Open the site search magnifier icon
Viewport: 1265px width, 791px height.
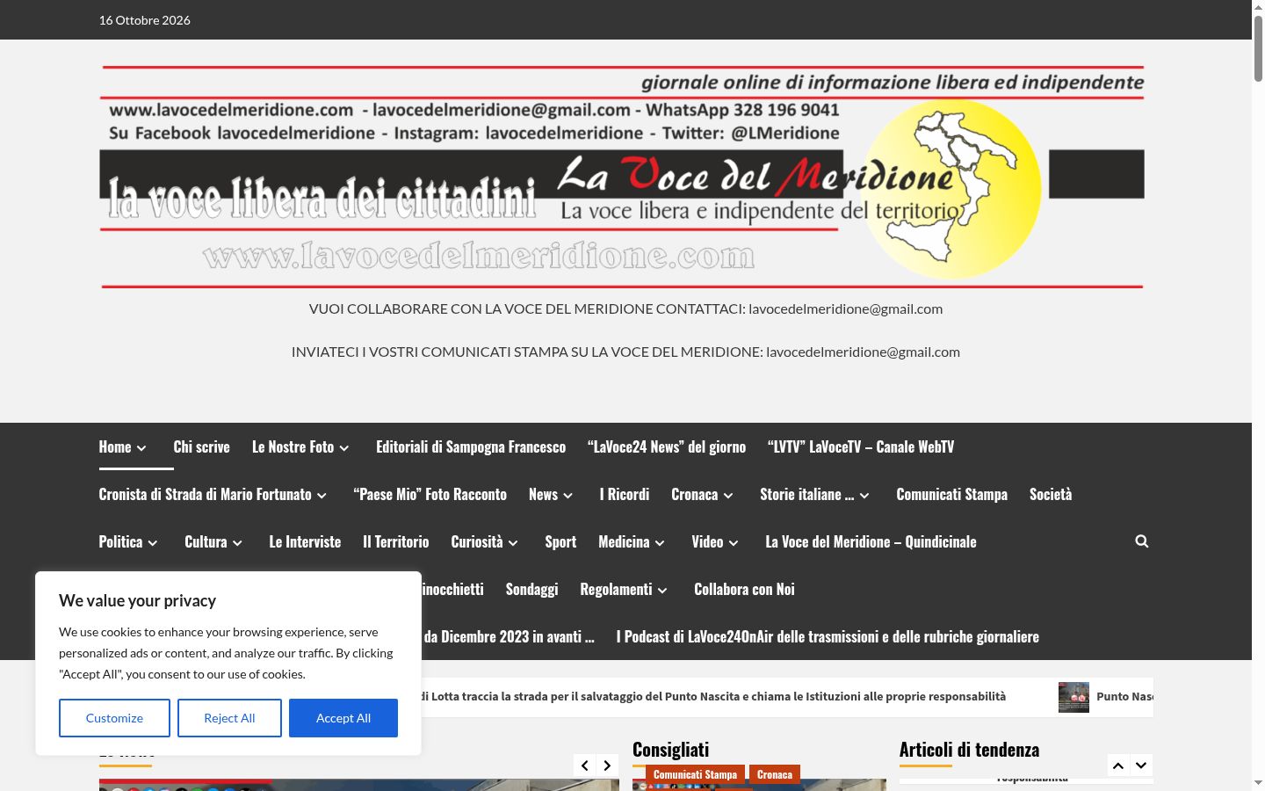1141,541
